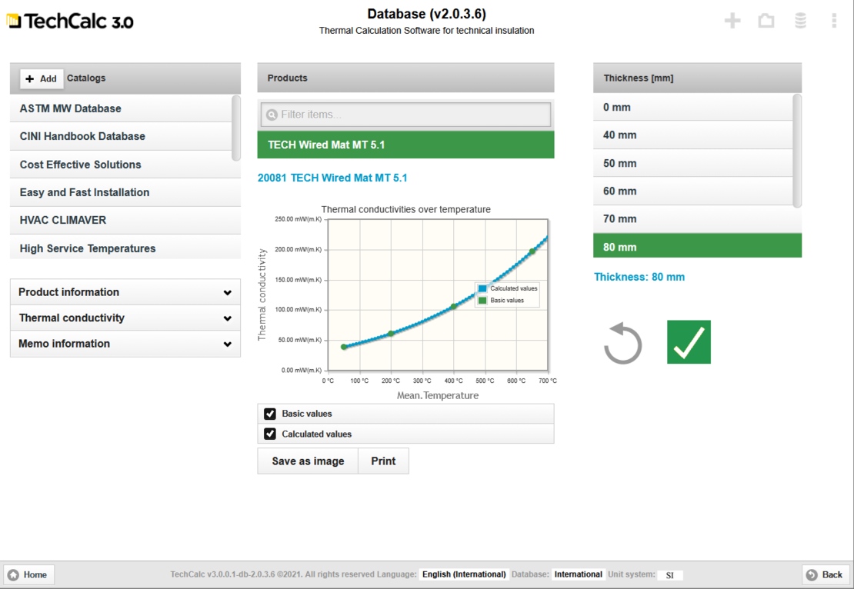Click the Add catalog button

[x=42, y=78]
